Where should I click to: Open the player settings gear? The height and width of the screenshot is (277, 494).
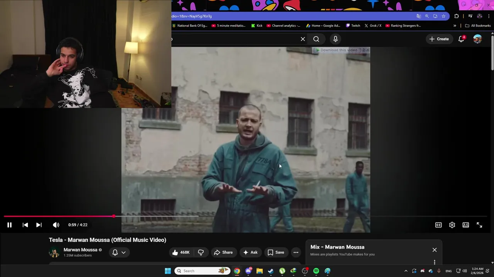tap(452, 225)
